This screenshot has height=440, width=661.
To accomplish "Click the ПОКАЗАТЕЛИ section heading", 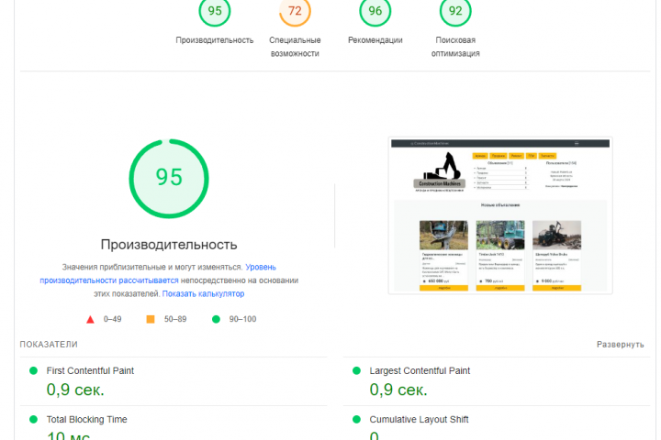I will tap(49, 345).
